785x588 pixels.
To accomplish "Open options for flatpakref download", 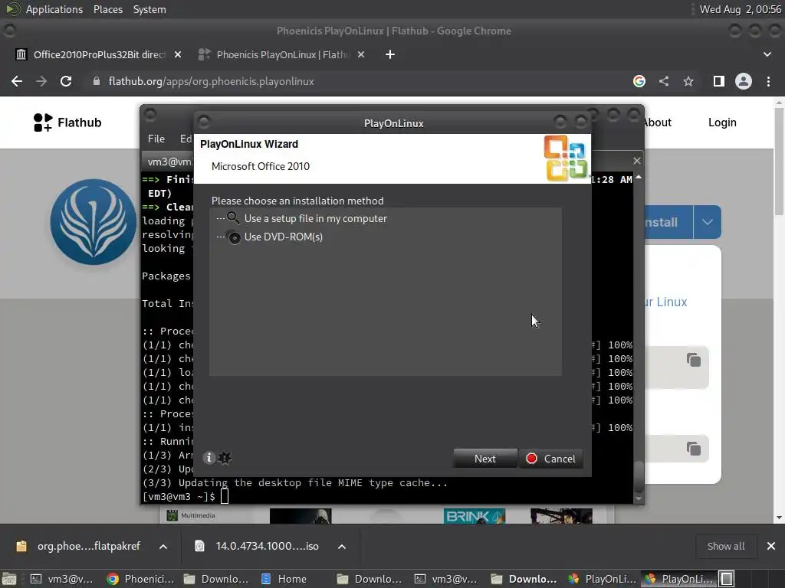I will coord(163,547).
